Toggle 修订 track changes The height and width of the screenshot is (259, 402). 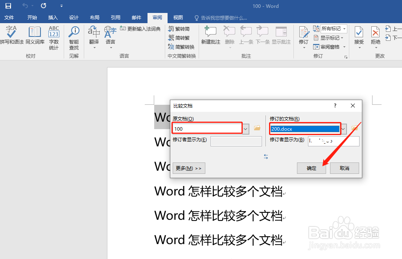tap(304, 35)
